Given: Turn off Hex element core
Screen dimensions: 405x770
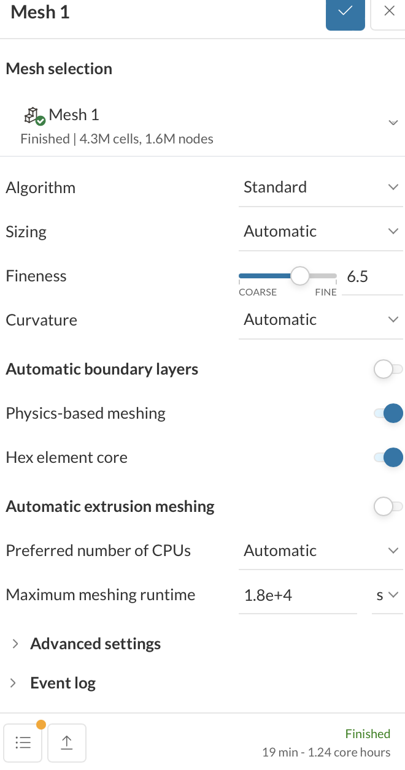Looking at the screenshot, I should click(x=388, y=457).
